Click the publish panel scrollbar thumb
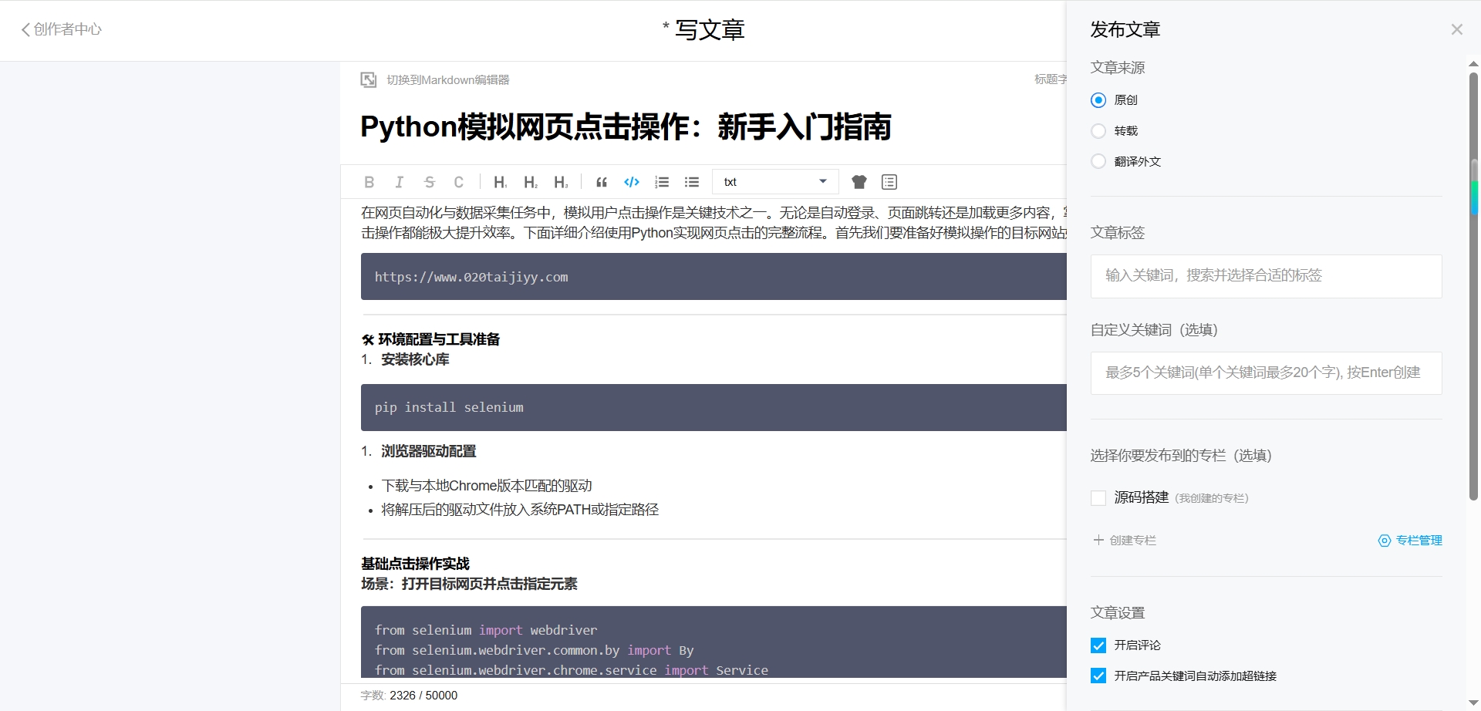Viewport: 1481px width, 711px height. [x=1473, y=285]
